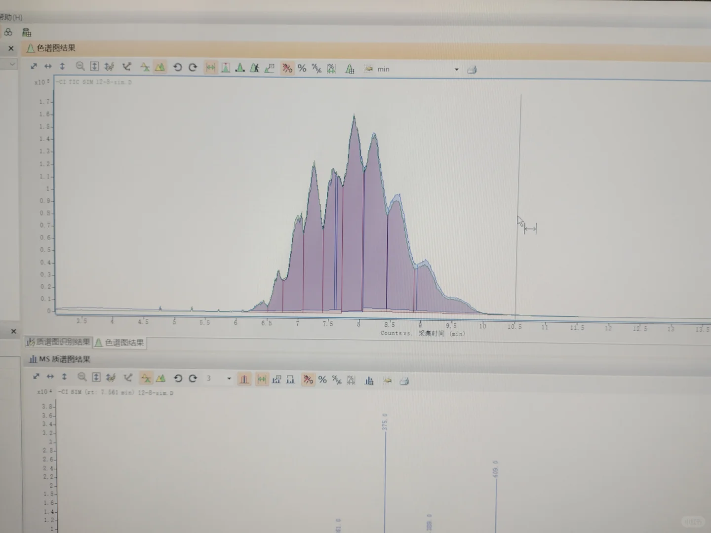Click the peak-with-grid icon in chromatogram toolbar

tap(350, 69)
